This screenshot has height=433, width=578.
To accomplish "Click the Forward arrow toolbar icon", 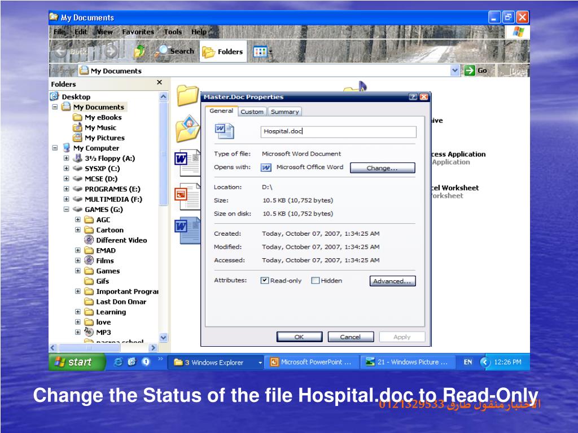I will tap(111, 51).
